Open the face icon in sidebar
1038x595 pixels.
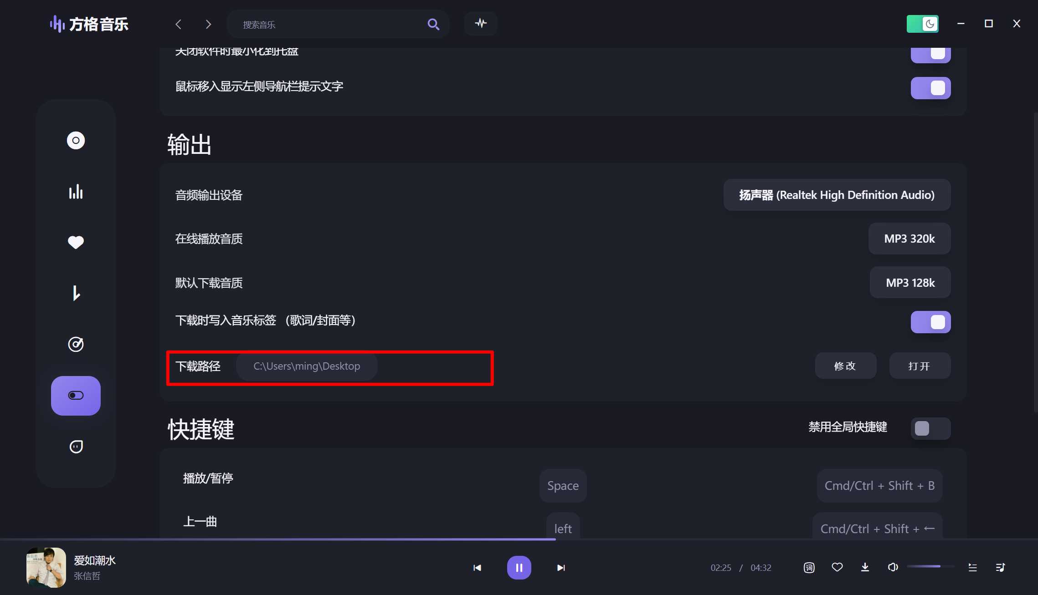coord(76,447)
